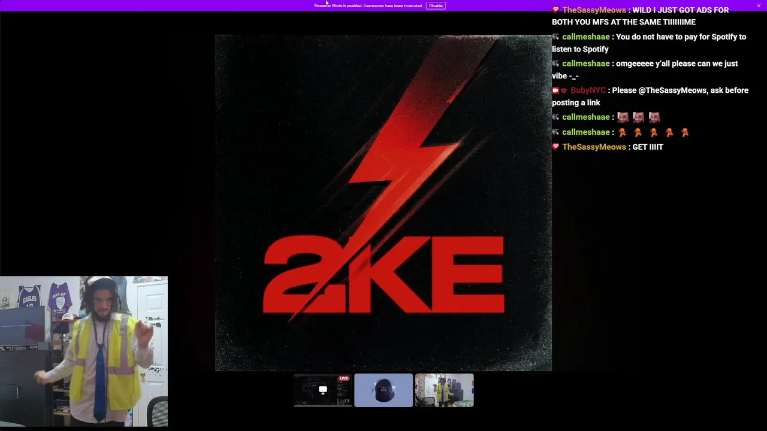Click the Disable button in Streamer Mode banner

pyautogui.click(x=436, y=5)
